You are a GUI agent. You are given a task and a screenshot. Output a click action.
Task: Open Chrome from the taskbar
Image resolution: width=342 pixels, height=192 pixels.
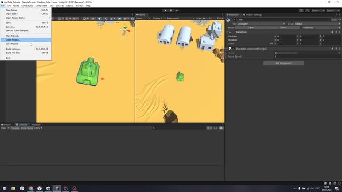(x=31, y=188)
